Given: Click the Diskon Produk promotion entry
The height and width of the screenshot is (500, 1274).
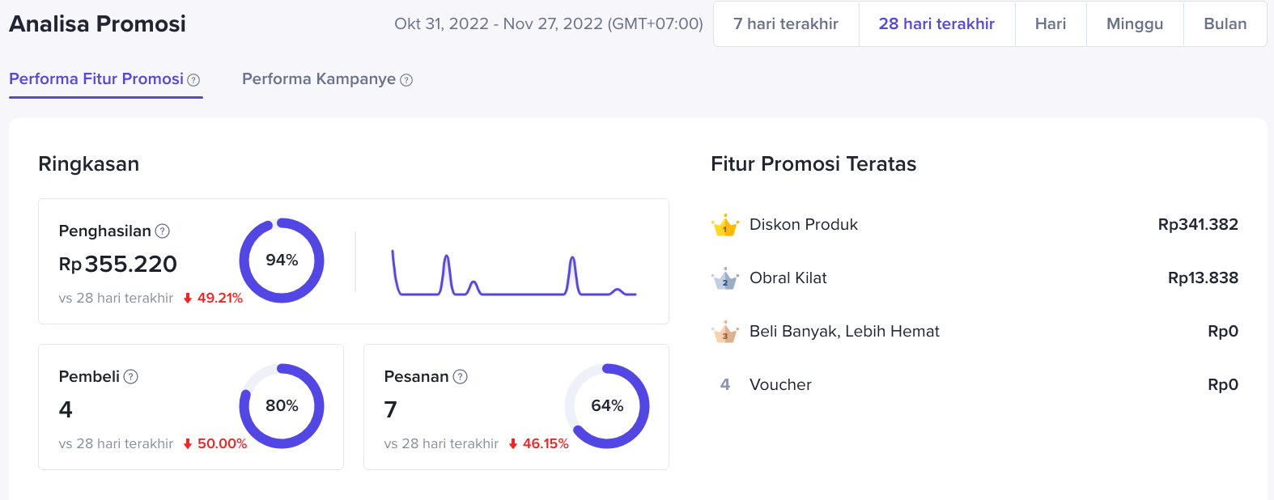Looking at the screenshot, I should [x=804, y=225].
